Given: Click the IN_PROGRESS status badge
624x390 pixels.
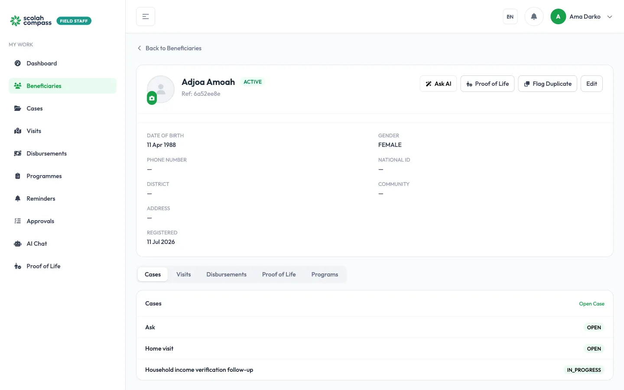Looking at the screenshot, I should click(x=584, y=370).
